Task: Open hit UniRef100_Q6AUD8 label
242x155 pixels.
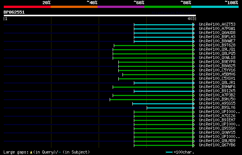Action: [x=217, y=33]
